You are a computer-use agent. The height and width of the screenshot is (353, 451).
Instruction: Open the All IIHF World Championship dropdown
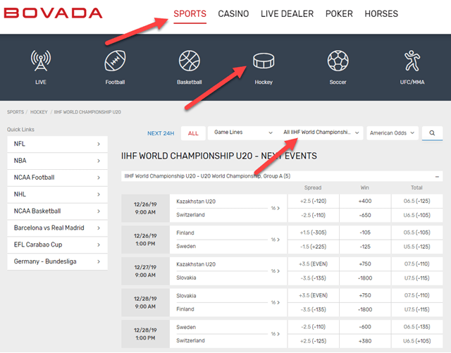coord(321,132)
